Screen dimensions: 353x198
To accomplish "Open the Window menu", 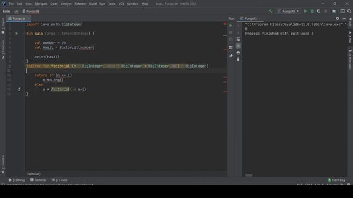I will pyautogui.click(x=133, y=4).
